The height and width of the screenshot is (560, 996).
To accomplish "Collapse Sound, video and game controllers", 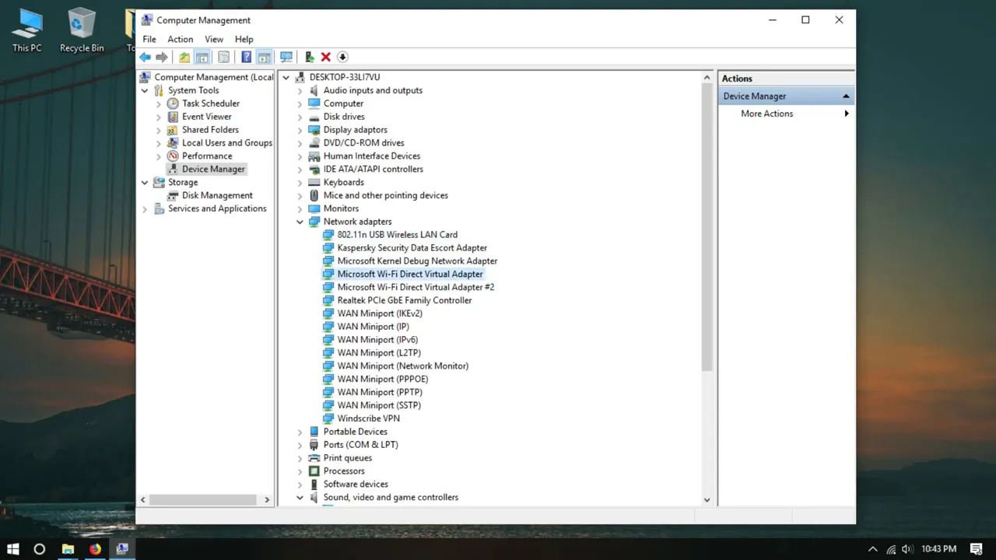I will click(300, 498).
